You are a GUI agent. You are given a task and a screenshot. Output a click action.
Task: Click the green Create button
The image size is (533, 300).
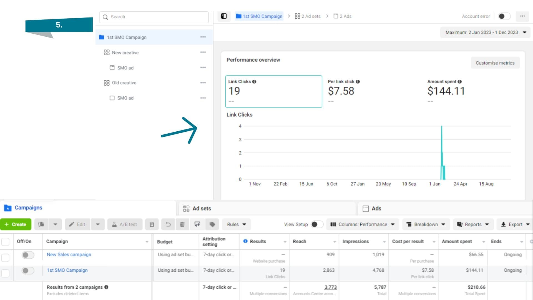[x=16, y=224]
